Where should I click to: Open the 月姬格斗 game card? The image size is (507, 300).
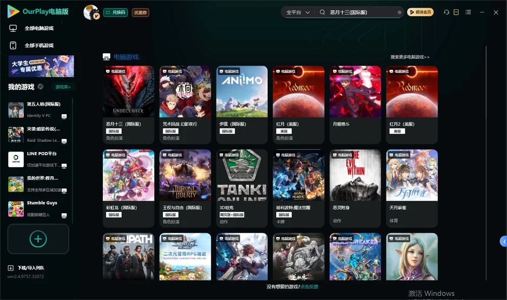coord(355,105)
